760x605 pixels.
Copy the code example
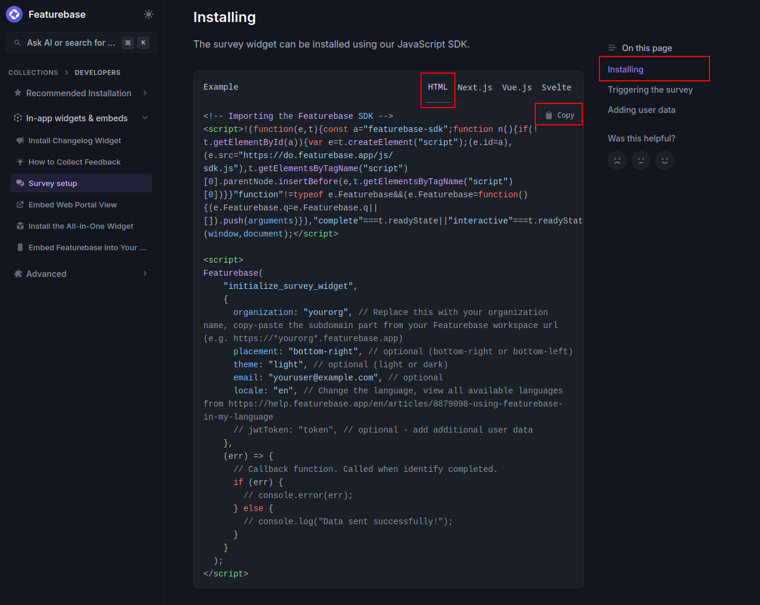pos(560,115)
